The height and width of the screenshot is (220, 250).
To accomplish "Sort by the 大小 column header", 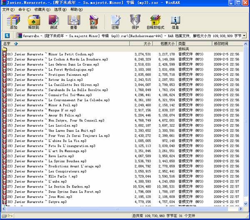I will [x=141, y=43].
